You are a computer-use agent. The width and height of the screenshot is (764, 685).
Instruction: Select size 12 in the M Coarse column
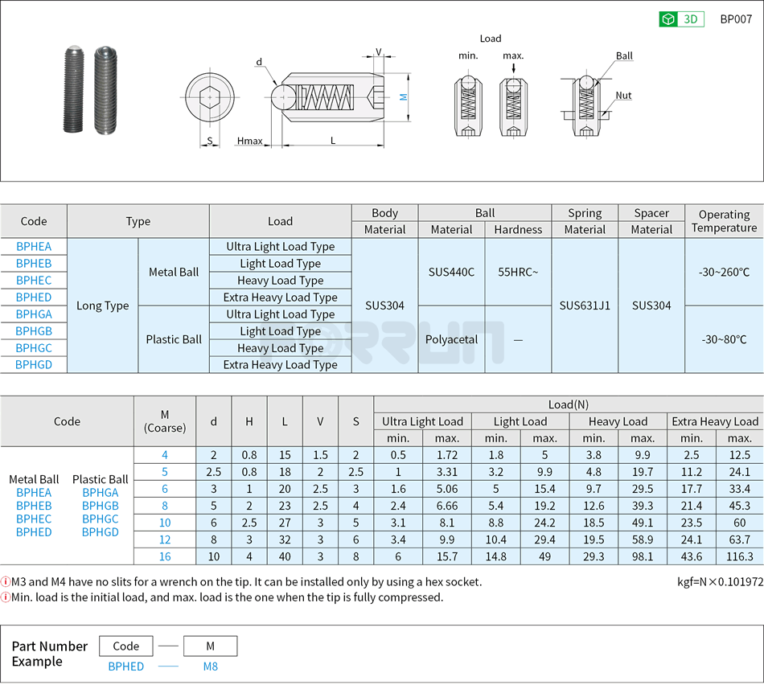(x=165, y=539)
